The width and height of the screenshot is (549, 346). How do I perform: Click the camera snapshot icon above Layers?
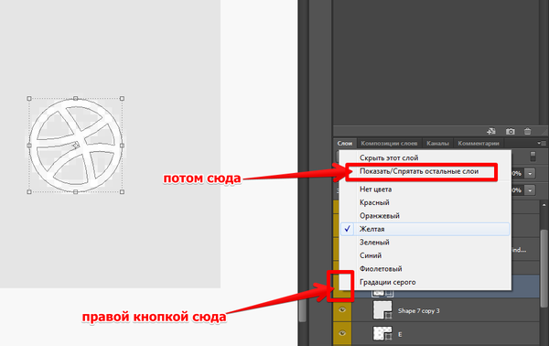[511, 131]
